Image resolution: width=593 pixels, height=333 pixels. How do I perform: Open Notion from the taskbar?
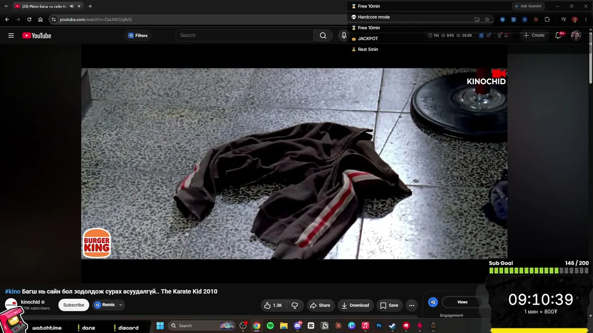point(325,326)
